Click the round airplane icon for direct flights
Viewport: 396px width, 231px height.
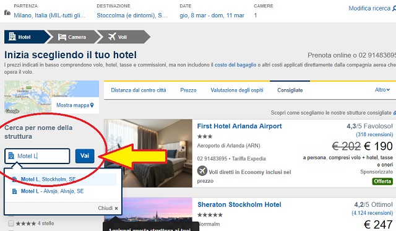click(x=202, y=171)
